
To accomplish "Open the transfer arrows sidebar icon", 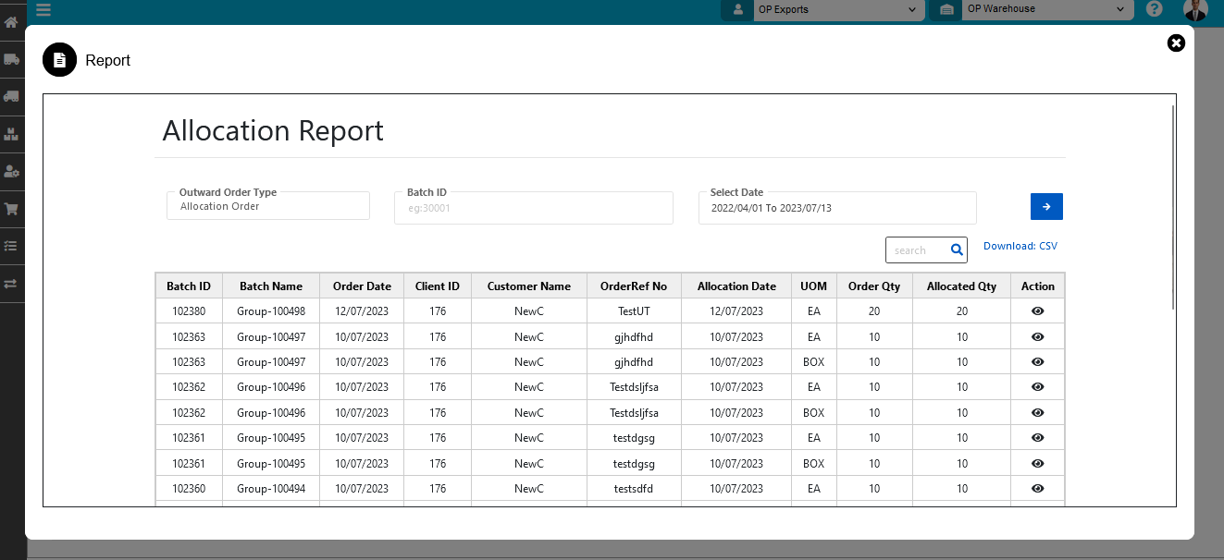I will click(x=12, y=284).
